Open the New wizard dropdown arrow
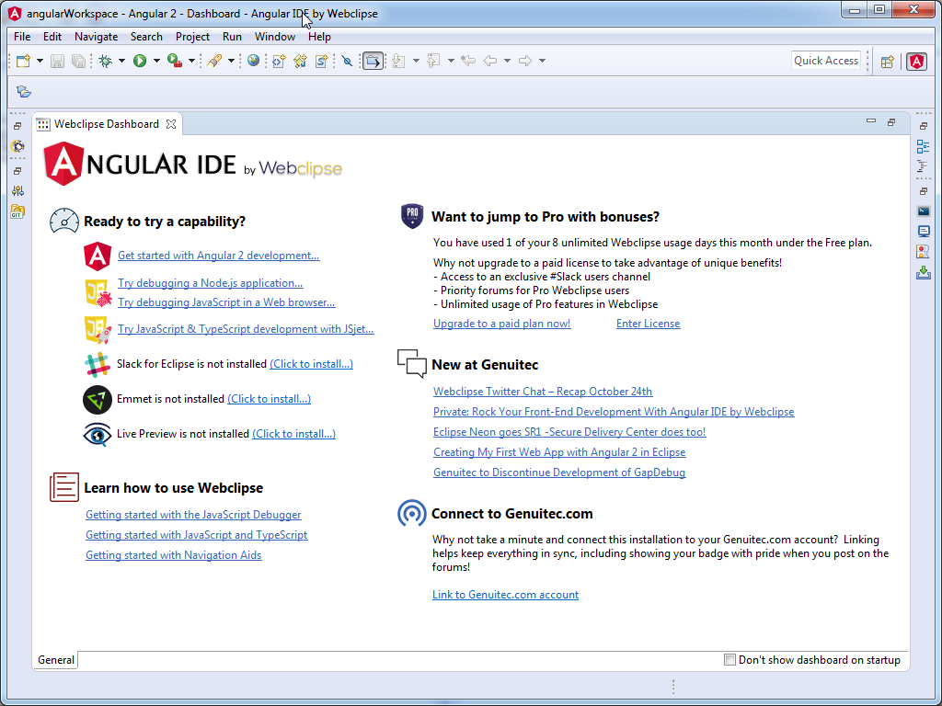This screenshot has width=942, height=706. click(40, 61)
